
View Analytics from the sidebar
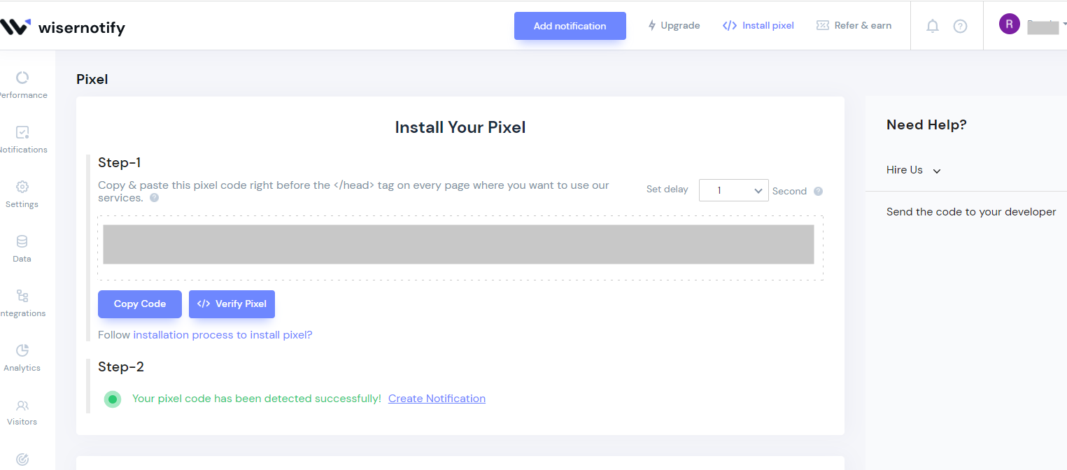22,356
